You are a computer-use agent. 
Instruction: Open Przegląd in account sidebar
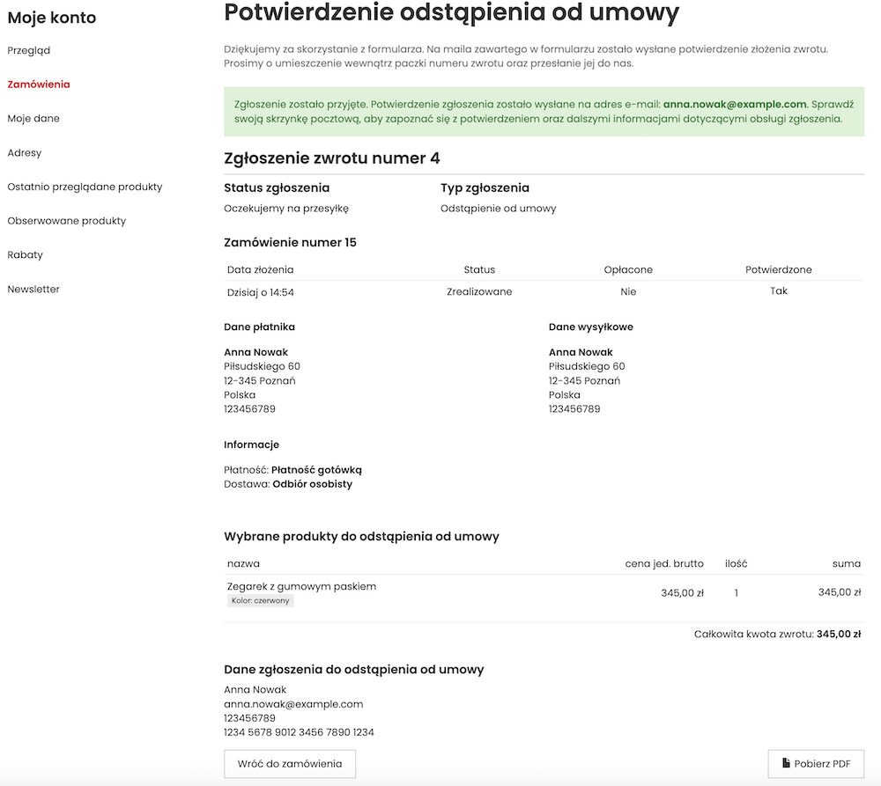click(29, 50)
